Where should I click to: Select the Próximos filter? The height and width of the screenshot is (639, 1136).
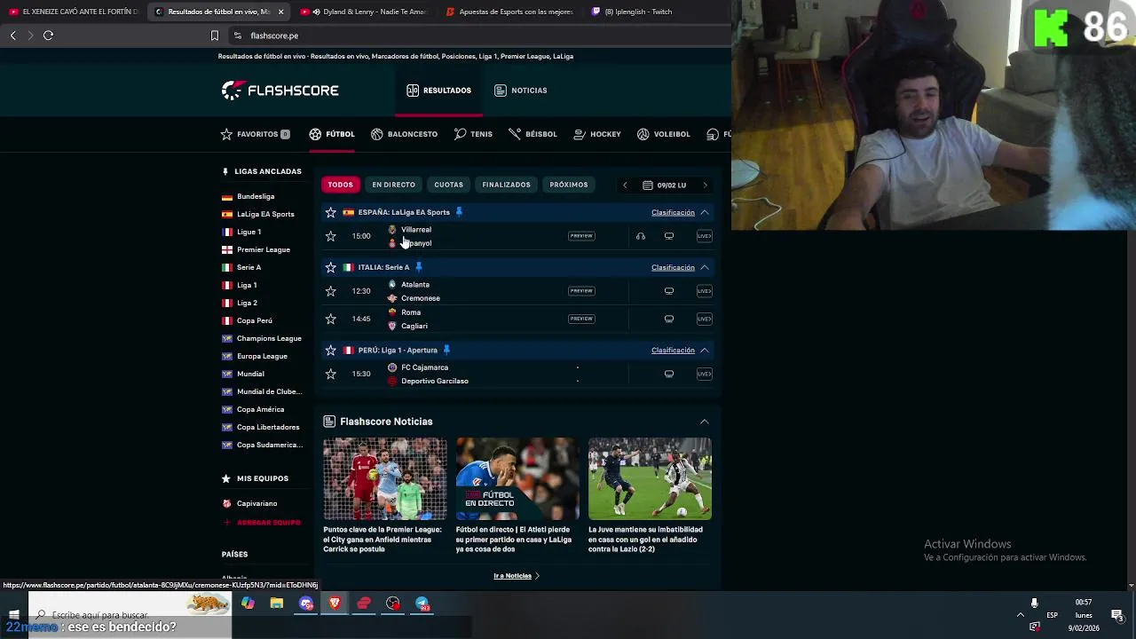click(x=569, y=185)
